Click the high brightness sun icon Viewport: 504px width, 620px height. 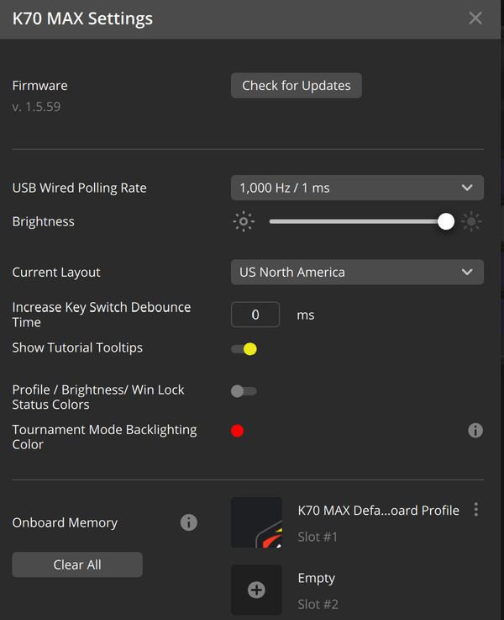(x=471, y=221)
